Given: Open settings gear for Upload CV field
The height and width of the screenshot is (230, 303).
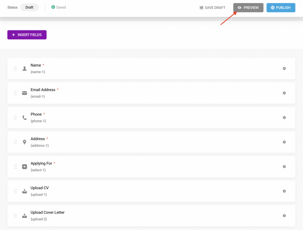Looking at the screenshot, I should pyautogui.click(x=284, y=191).
